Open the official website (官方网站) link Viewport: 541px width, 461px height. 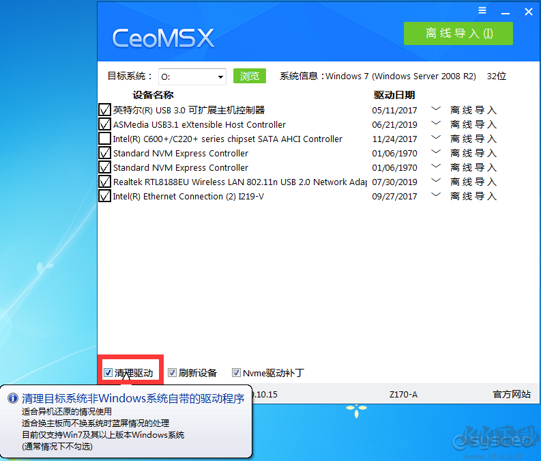[x=512, y=394]
